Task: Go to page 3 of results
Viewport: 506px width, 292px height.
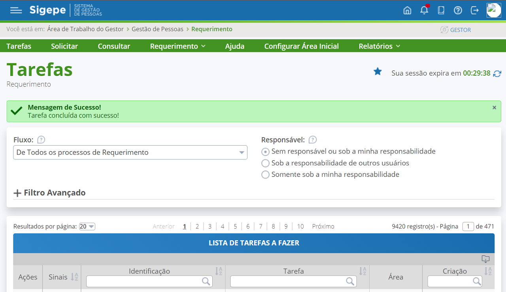Action: pos(210,227)
